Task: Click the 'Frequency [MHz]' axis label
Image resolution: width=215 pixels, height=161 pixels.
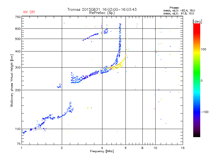Action: pyautogui.click(x=102, y=151)
